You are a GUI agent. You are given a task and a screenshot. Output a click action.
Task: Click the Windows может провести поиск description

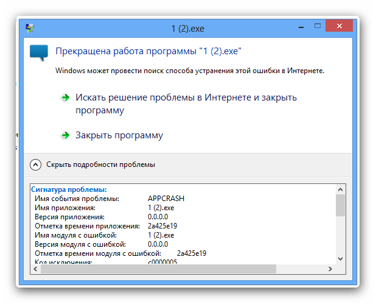190,71
